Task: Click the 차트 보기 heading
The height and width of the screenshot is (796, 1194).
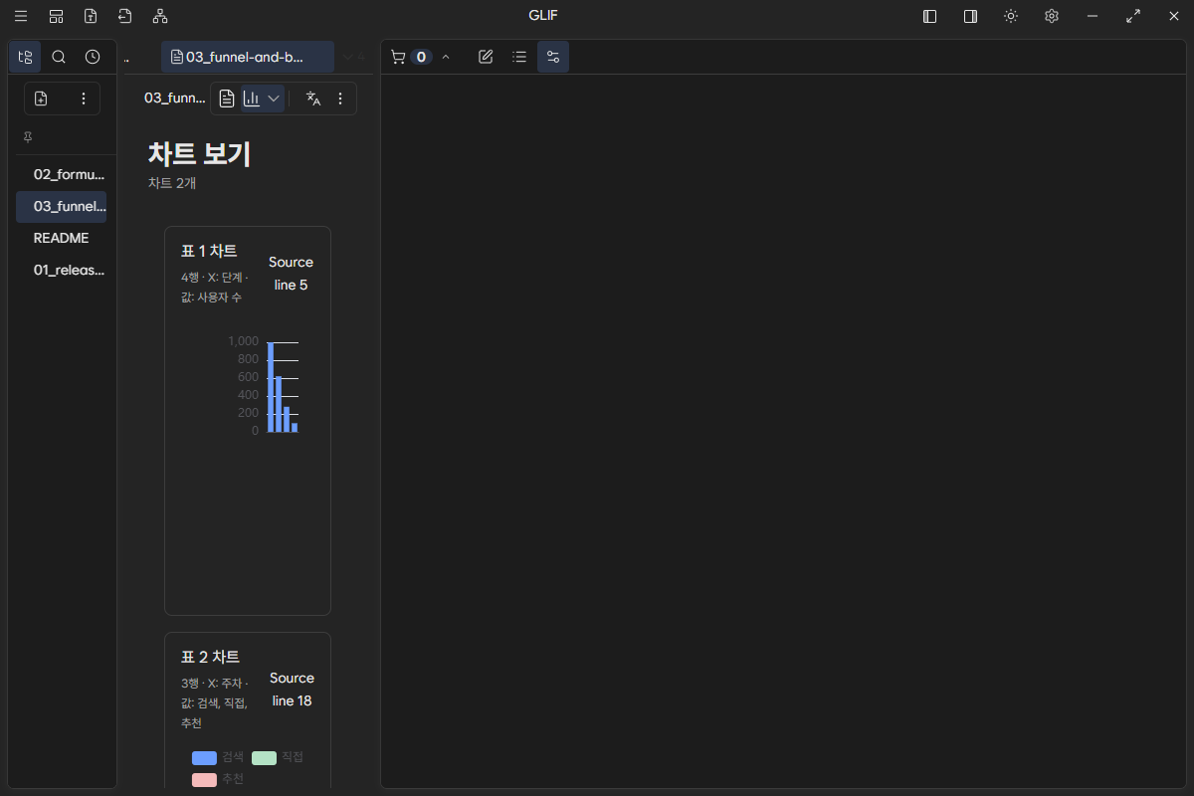Action: [199, 154]
